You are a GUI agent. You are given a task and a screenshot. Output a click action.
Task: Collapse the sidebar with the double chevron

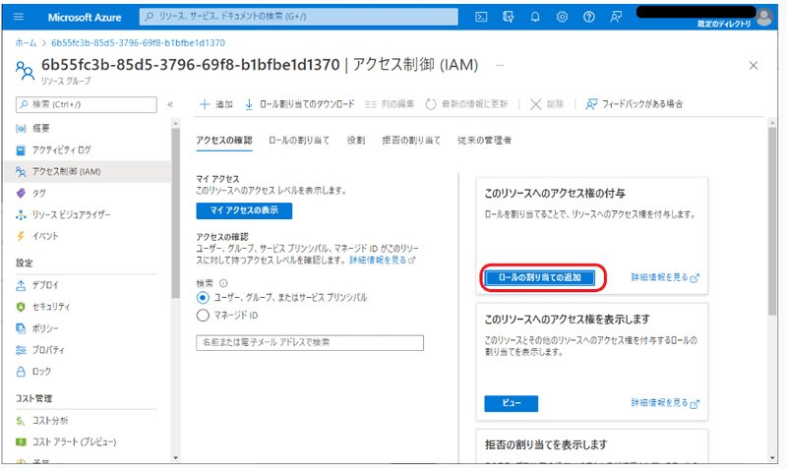tap(170, 104)
